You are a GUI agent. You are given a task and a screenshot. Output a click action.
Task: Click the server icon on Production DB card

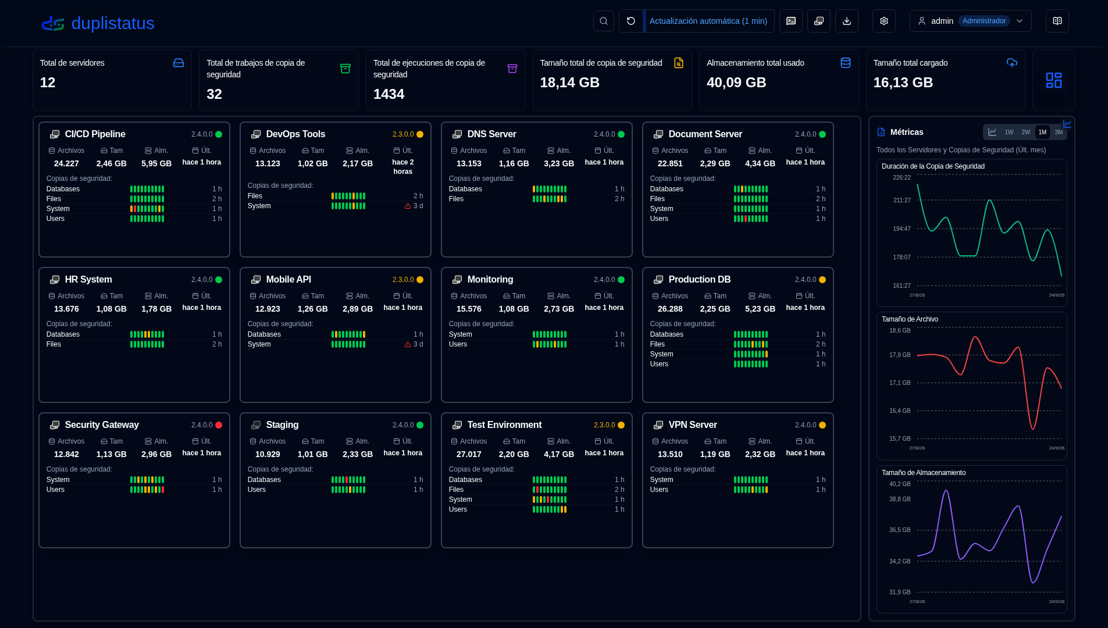tap(658, 280)
